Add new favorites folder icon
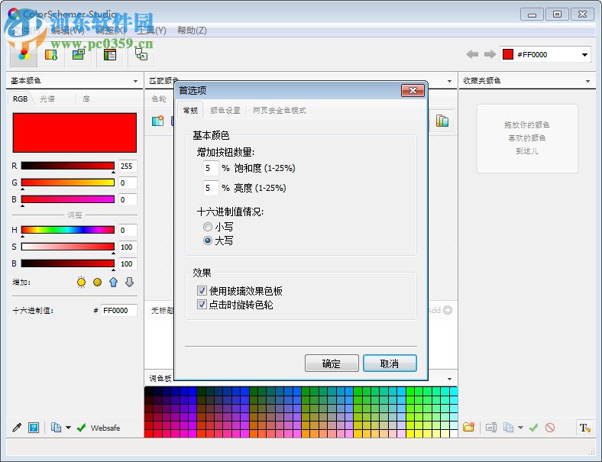 pos(469,427)
